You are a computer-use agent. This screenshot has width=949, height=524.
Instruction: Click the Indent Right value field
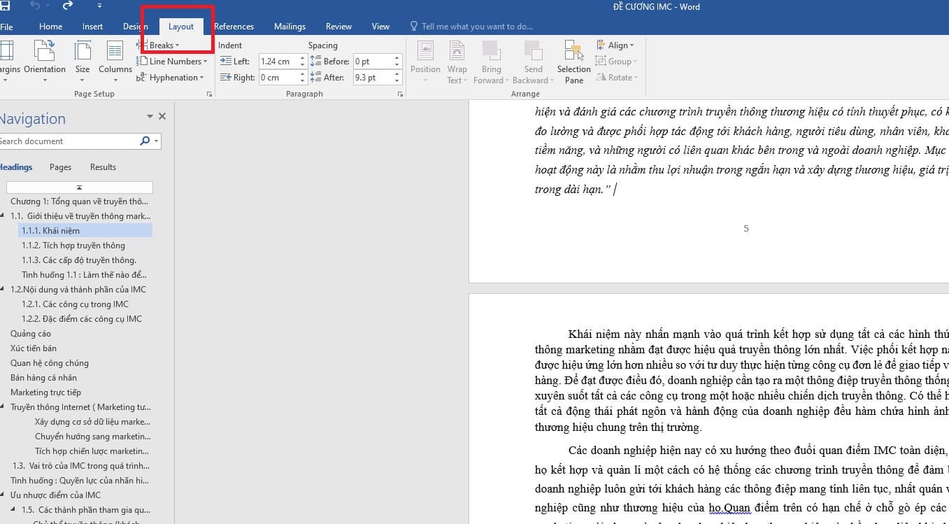click(x=278, y=78)
